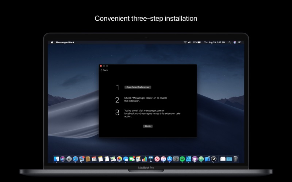Screen dimensions: 292x182
Task: Open App Store icon in dock
Action: 170,159
